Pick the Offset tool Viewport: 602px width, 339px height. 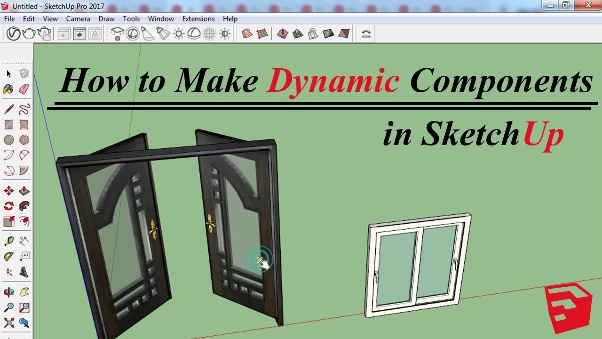pyautogui.click(x=24, y=221)
